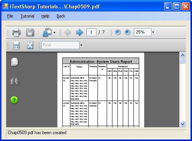This screenshot has width=192, height=141.
Task: Click the Print icon in toolbar
Action: pyautogui.click(x=16, y=32)
